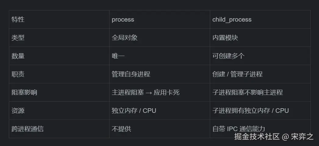The height and width of the screenshot is (146, 319).
Task: Select the 职责 row label
Action: (18, 74)
